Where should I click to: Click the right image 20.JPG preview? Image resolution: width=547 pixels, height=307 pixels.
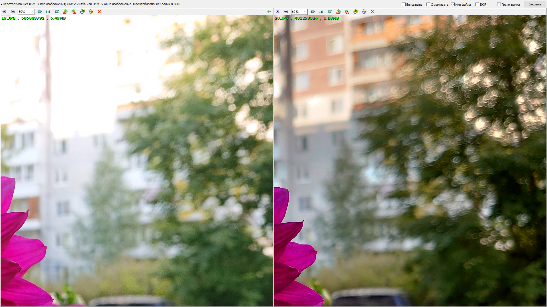(x=410, y=159)
